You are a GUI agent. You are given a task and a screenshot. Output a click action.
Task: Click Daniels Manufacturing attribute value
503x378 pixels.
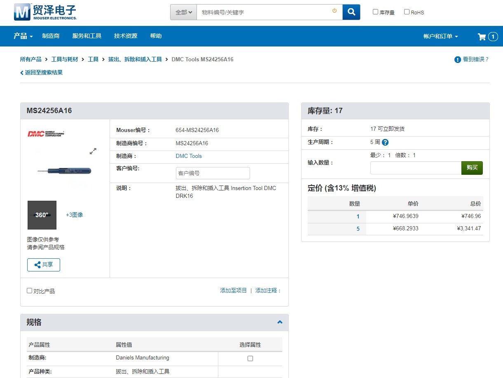pyautogui.click(x=143, y=358)
